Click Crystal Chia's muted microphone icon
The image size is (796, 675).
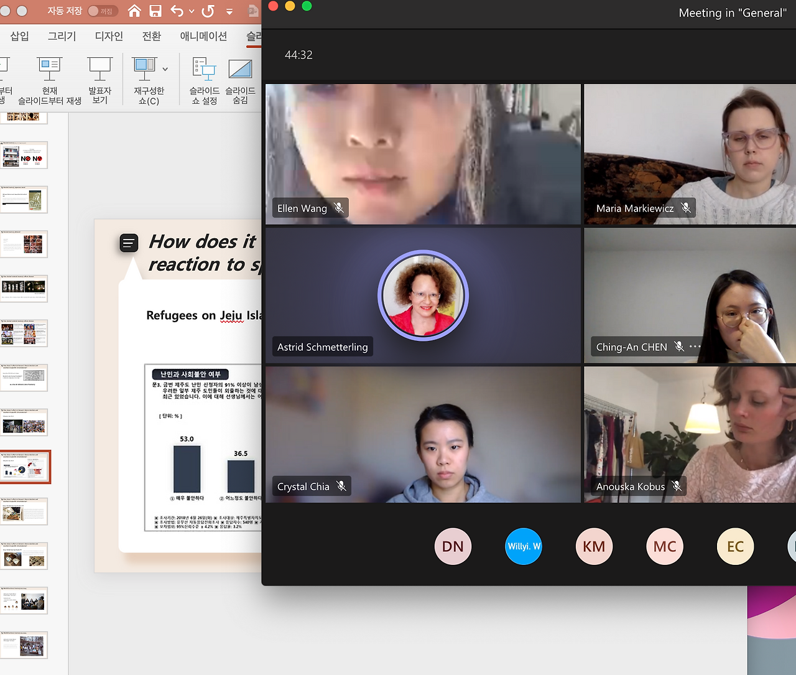(x=341, y=486)
